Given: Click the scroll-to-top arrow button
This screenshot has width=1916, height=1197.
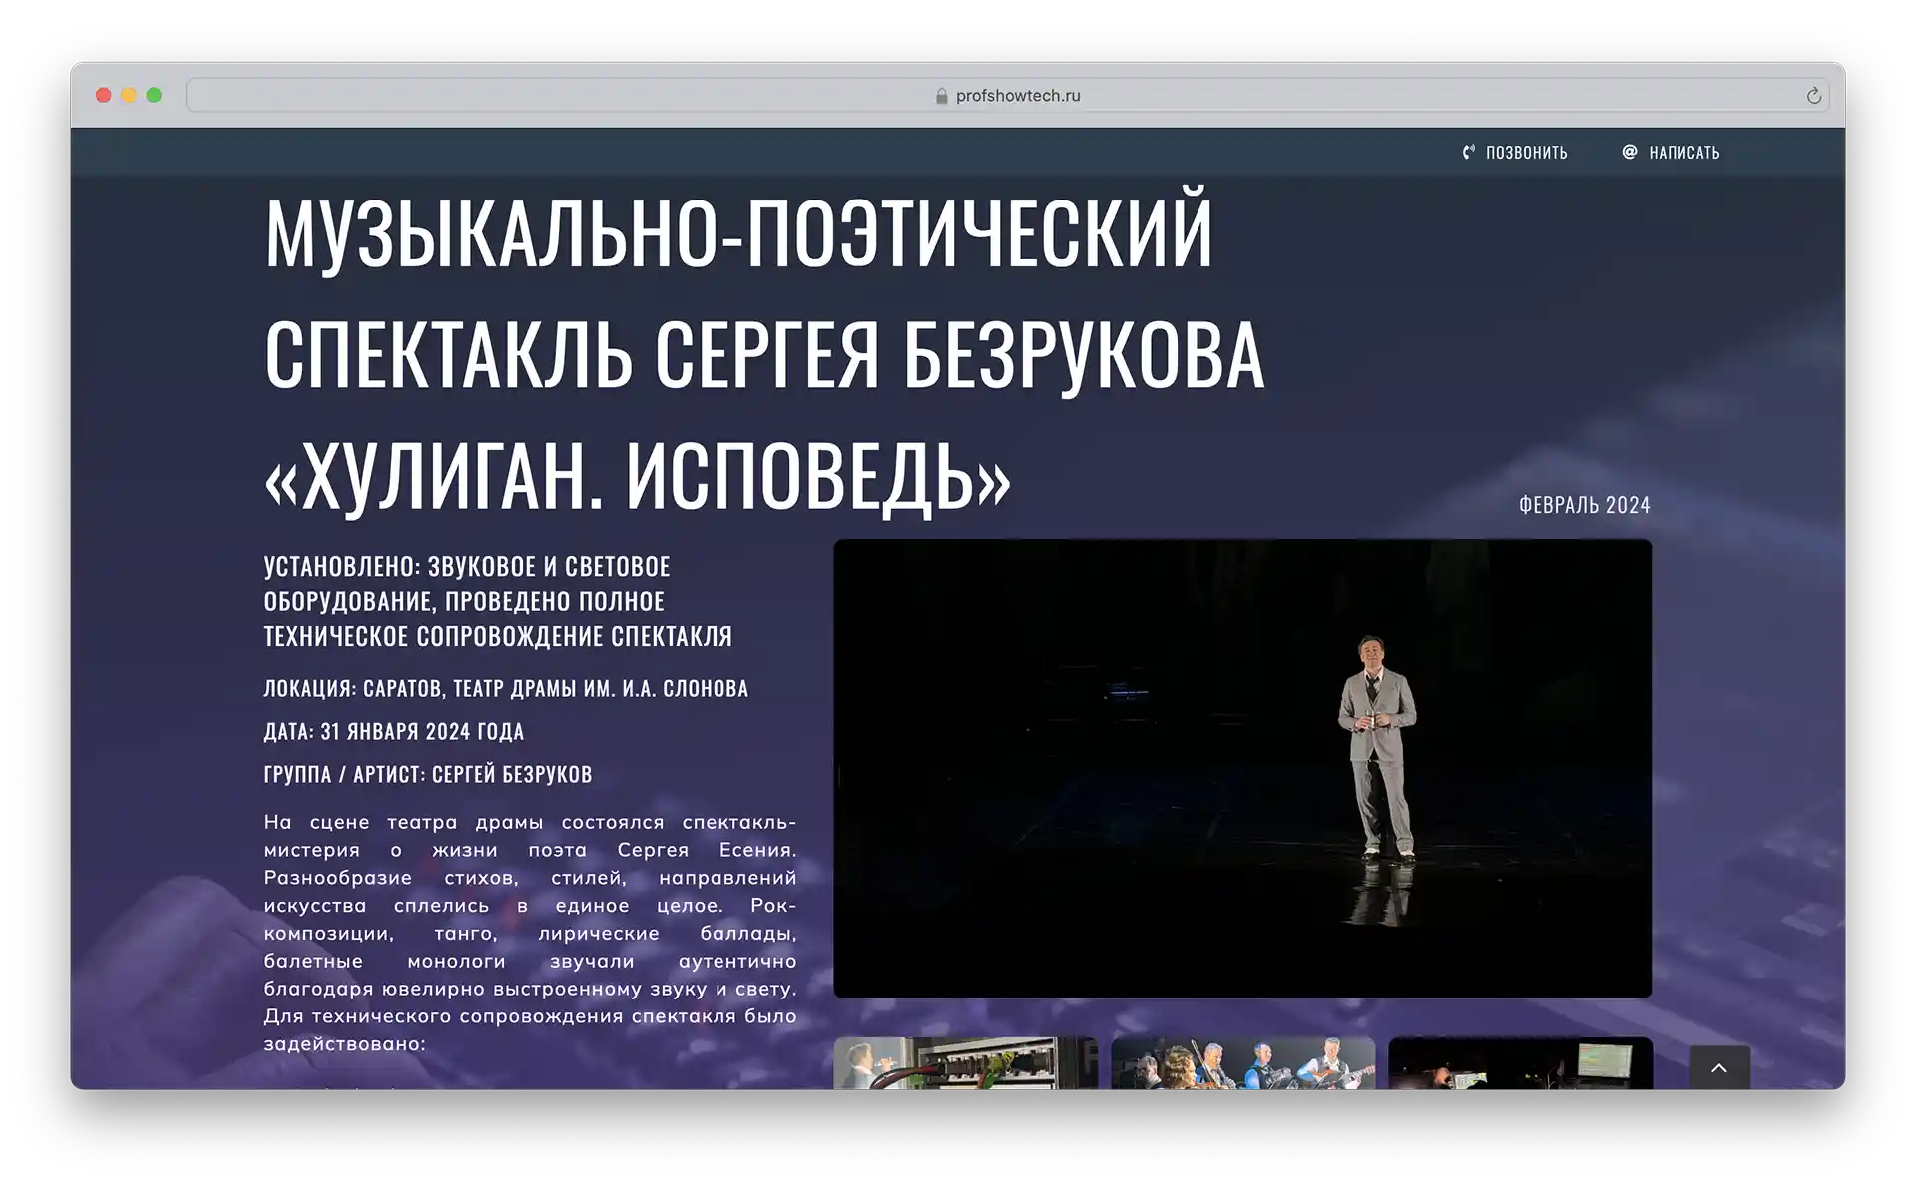Looking at the screenshot, I should [1719, 1067].
